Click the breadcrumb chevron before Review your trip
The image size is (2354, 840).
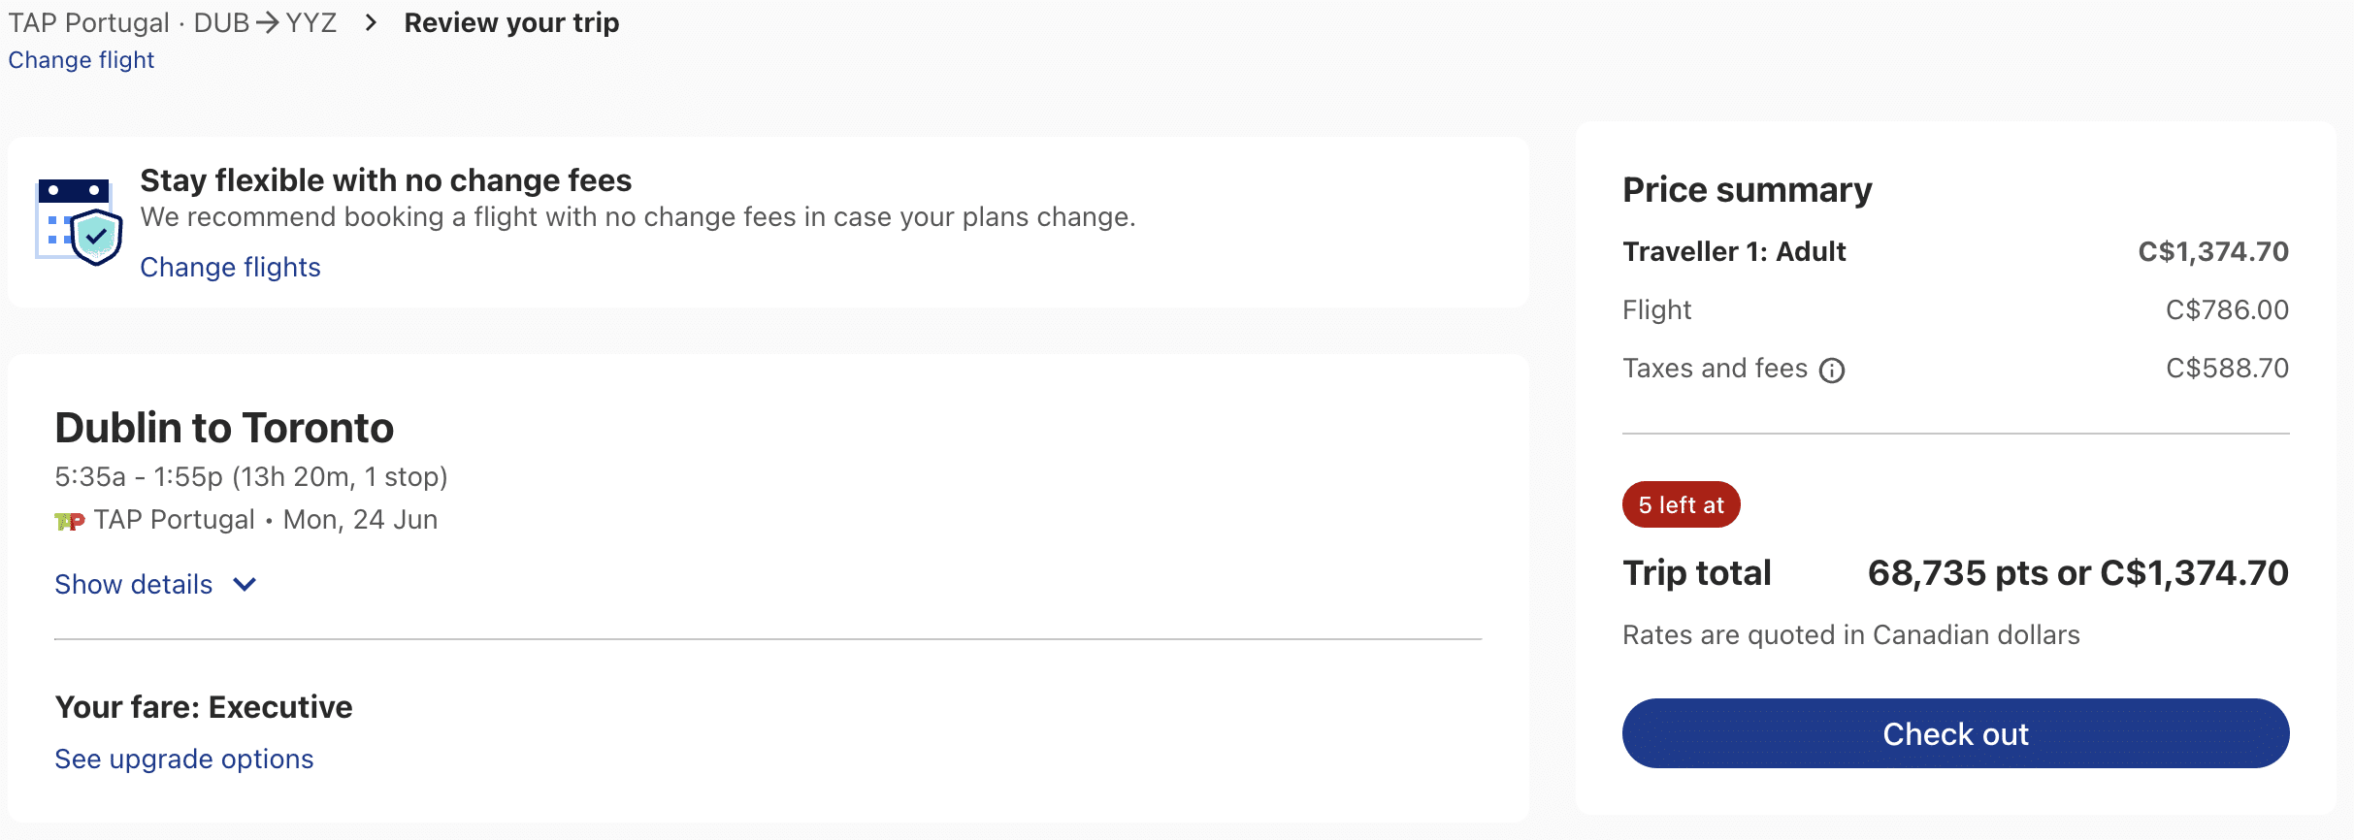coord(371,22)
